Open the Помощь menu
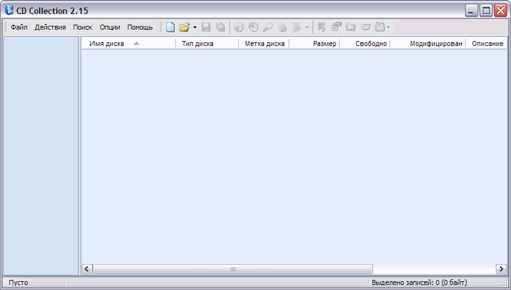This screenshot has width=511, height=290. tap(140, 27)
